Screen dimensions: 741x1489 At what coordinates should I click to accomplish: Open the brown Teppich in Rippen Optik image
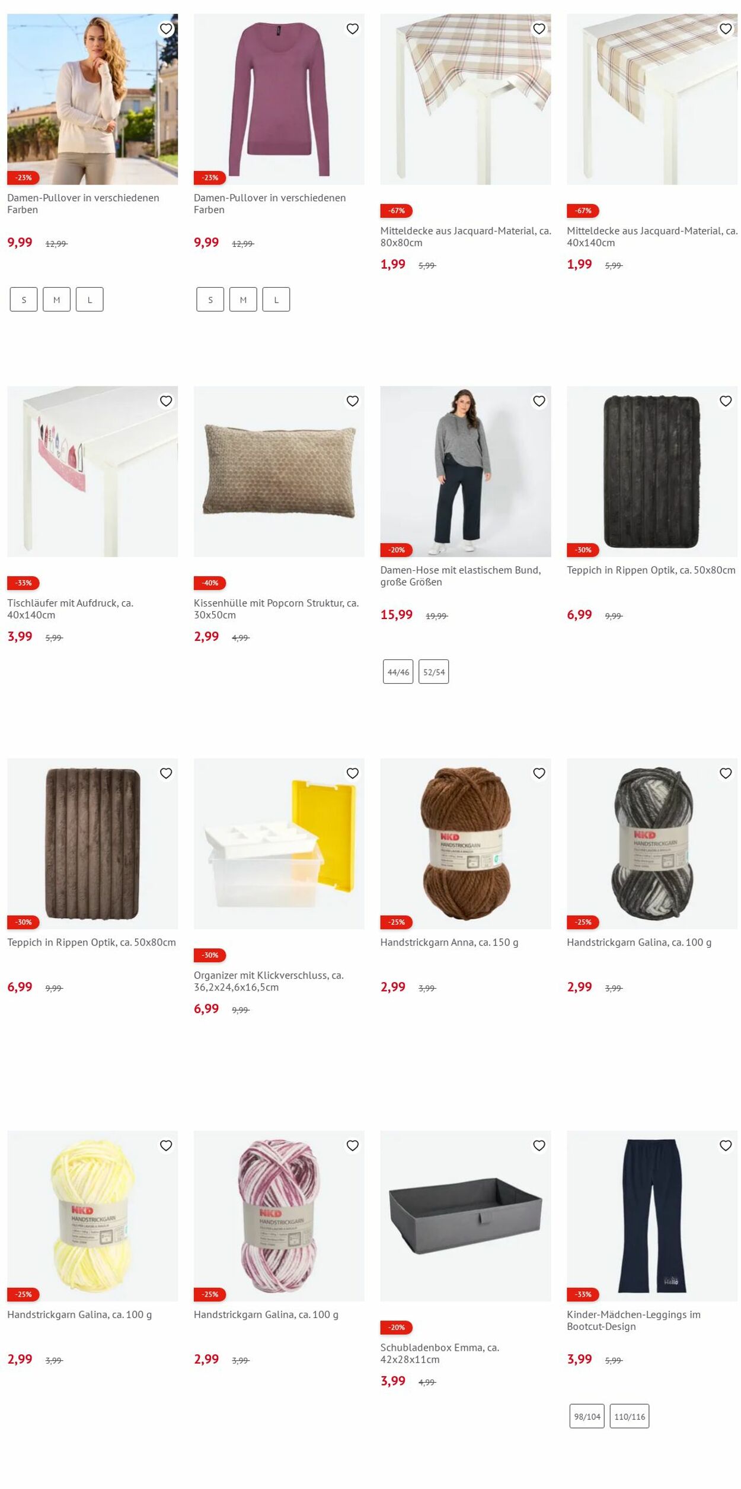92,844
